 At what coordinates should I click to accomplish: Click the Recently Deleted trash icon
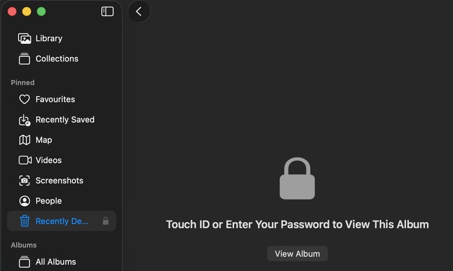point(25,221)
